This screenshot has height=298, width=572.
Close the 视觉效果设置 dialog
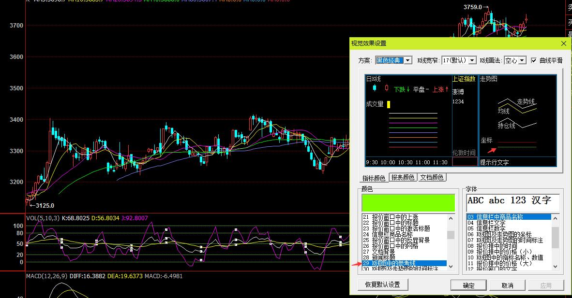click(563, 43)
